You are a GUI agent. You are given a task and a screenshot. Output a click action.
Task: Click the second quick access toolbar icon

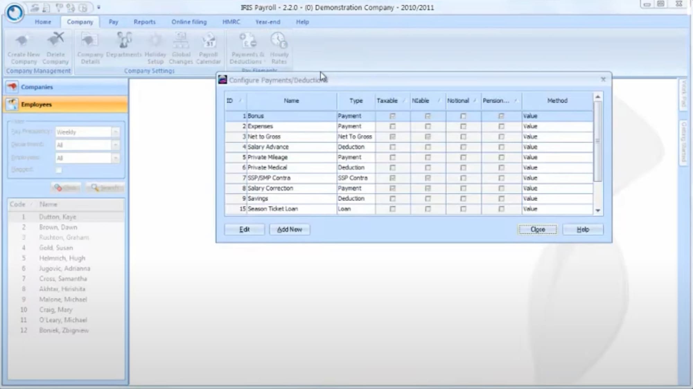tap(46, 8)
